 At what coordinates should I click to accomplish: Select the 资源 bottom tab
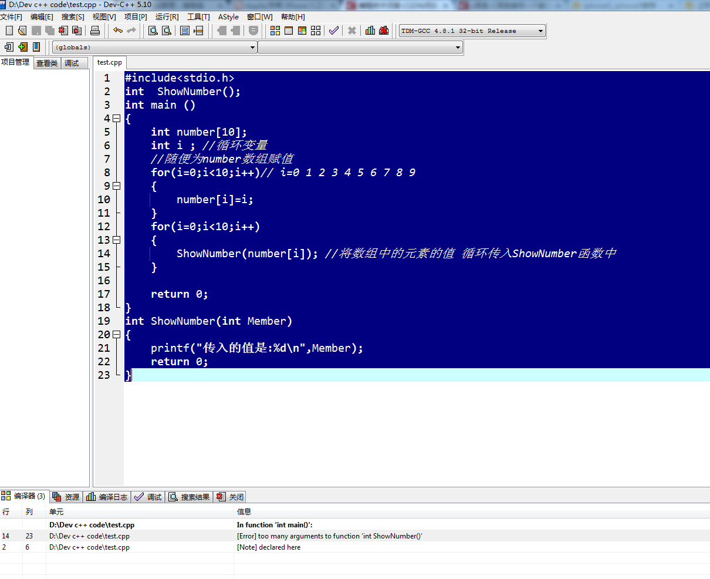pyautogui.click(x=66, y=497)
